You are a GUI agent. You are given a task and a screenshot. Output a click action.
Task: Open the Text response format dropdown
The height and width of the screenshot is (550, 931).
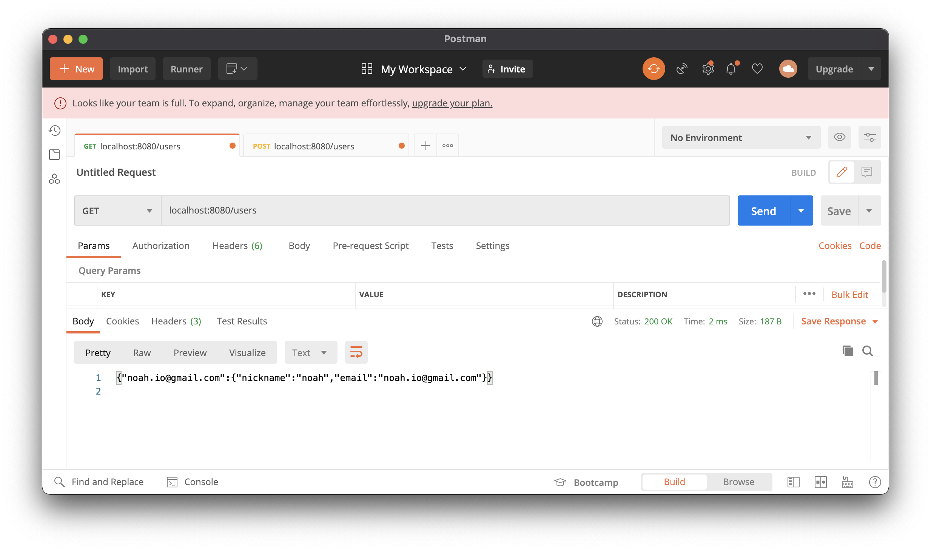[x=311, y=352]
